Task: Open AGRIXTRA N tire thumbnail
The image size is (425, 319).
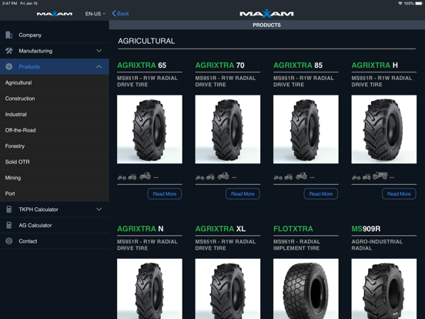Action: 149,289
